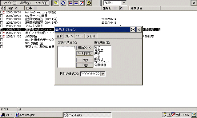Viewport: 197px width, 118px height.
Task: Tick the JATE申請 task checkbox
Action: [1, 36]
